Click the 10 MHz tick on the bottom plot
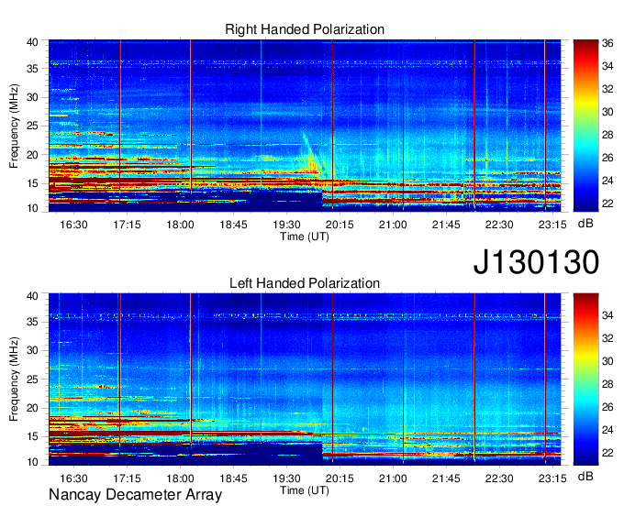This screenshot has height=506, width=624. 32,462
